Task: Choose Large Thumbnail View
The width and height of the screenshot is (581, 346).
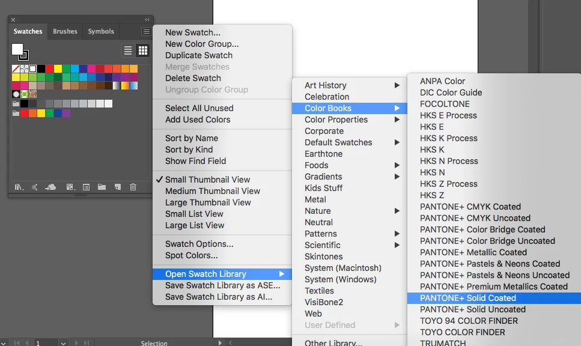Action: pyautogui.click(x=223, y=202)
